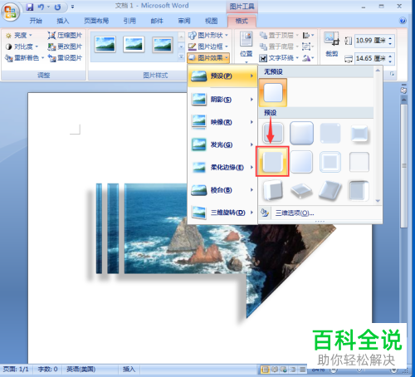Click the Save icon in quick access toolbar
The image size is (415, 377).
coord(30,7)
